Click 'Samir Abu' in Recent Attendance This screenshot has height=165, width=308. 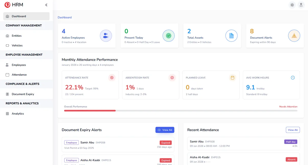197,141
